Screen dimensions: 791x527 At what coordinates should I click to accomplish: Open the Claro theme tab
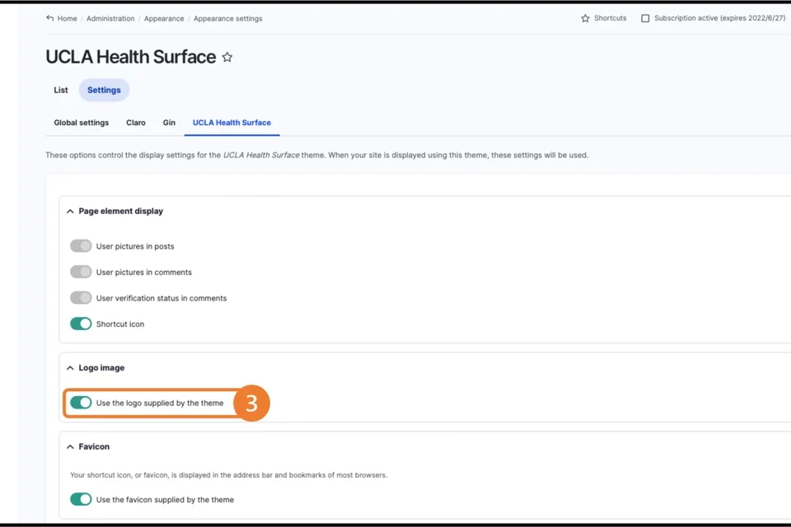[136, 123]
